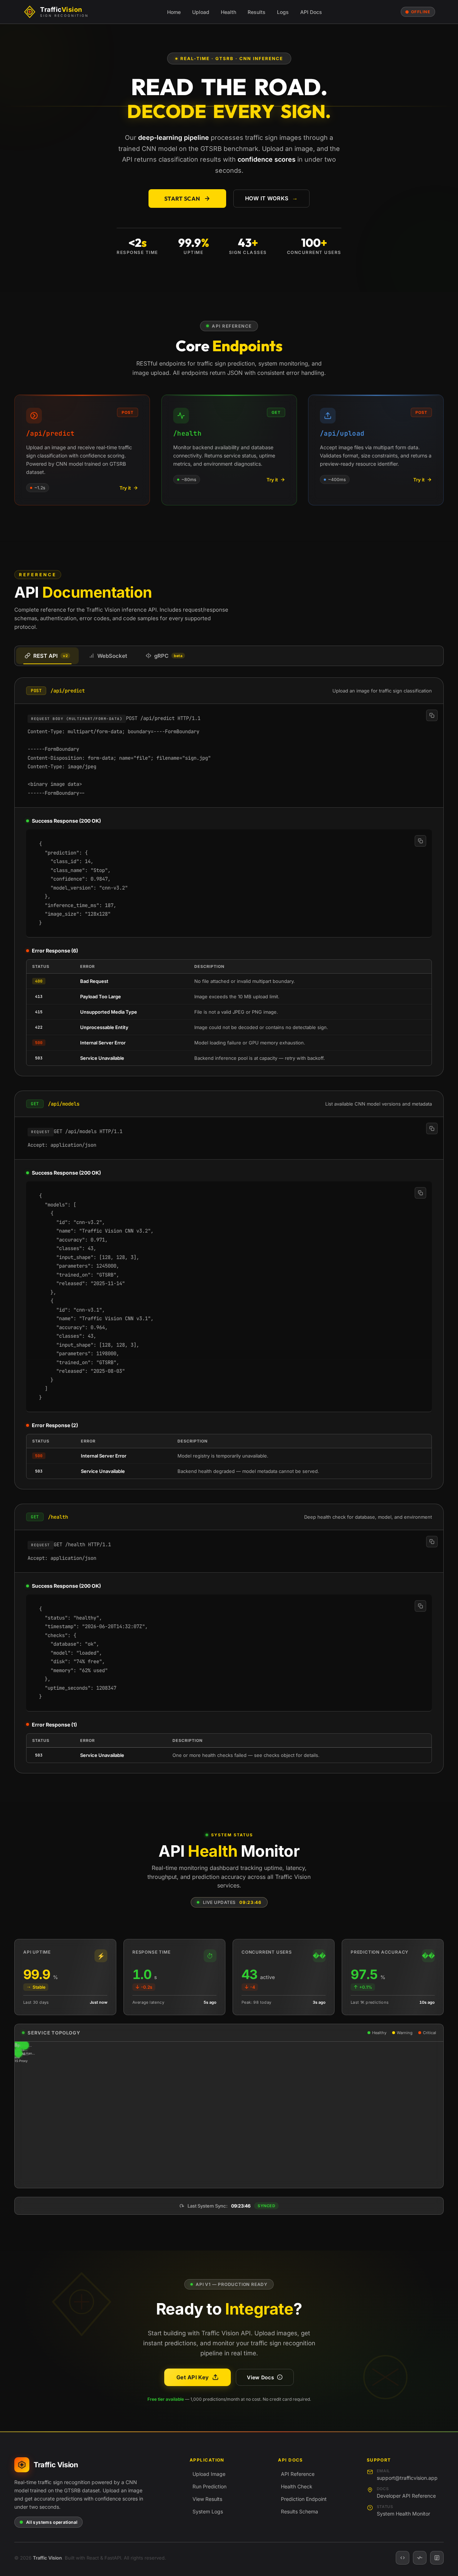Screen dimensions: 458x2576
Task: Open API Docs in the top navigation
Action: [311, 12]
